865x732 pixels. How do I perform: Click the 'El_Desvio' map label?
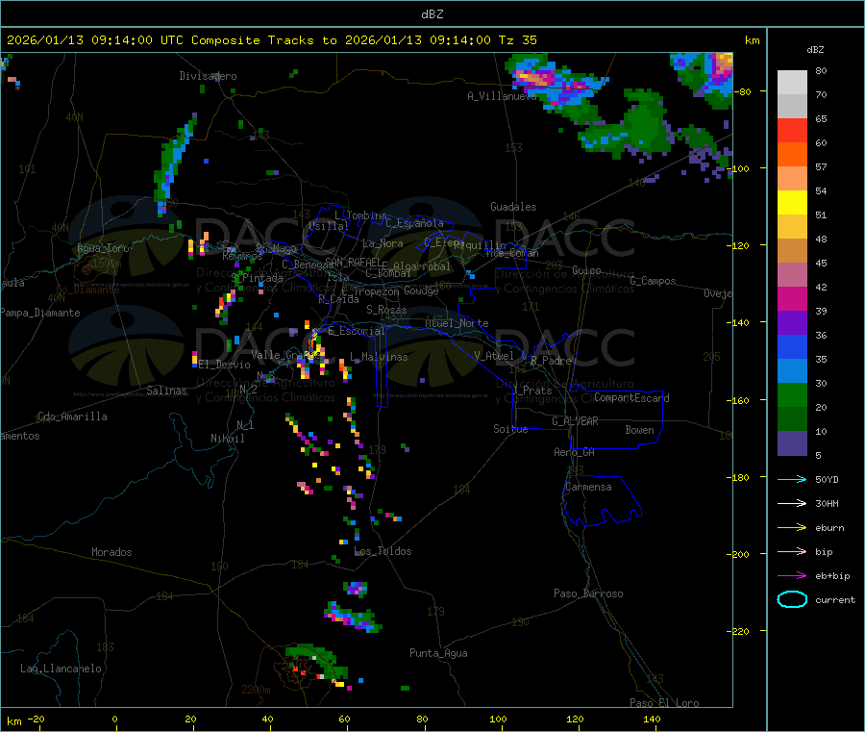224,365
